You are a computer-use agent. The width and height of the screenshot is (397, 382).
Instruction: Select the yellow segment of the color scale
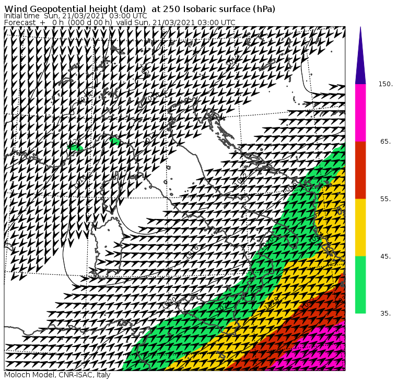click(360, 227)
